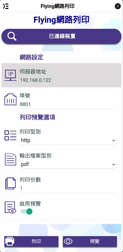This screenshot has height=252, width=123.
Task: Click the 輸出檔案型別 document icon
Action: coord(10,159)
